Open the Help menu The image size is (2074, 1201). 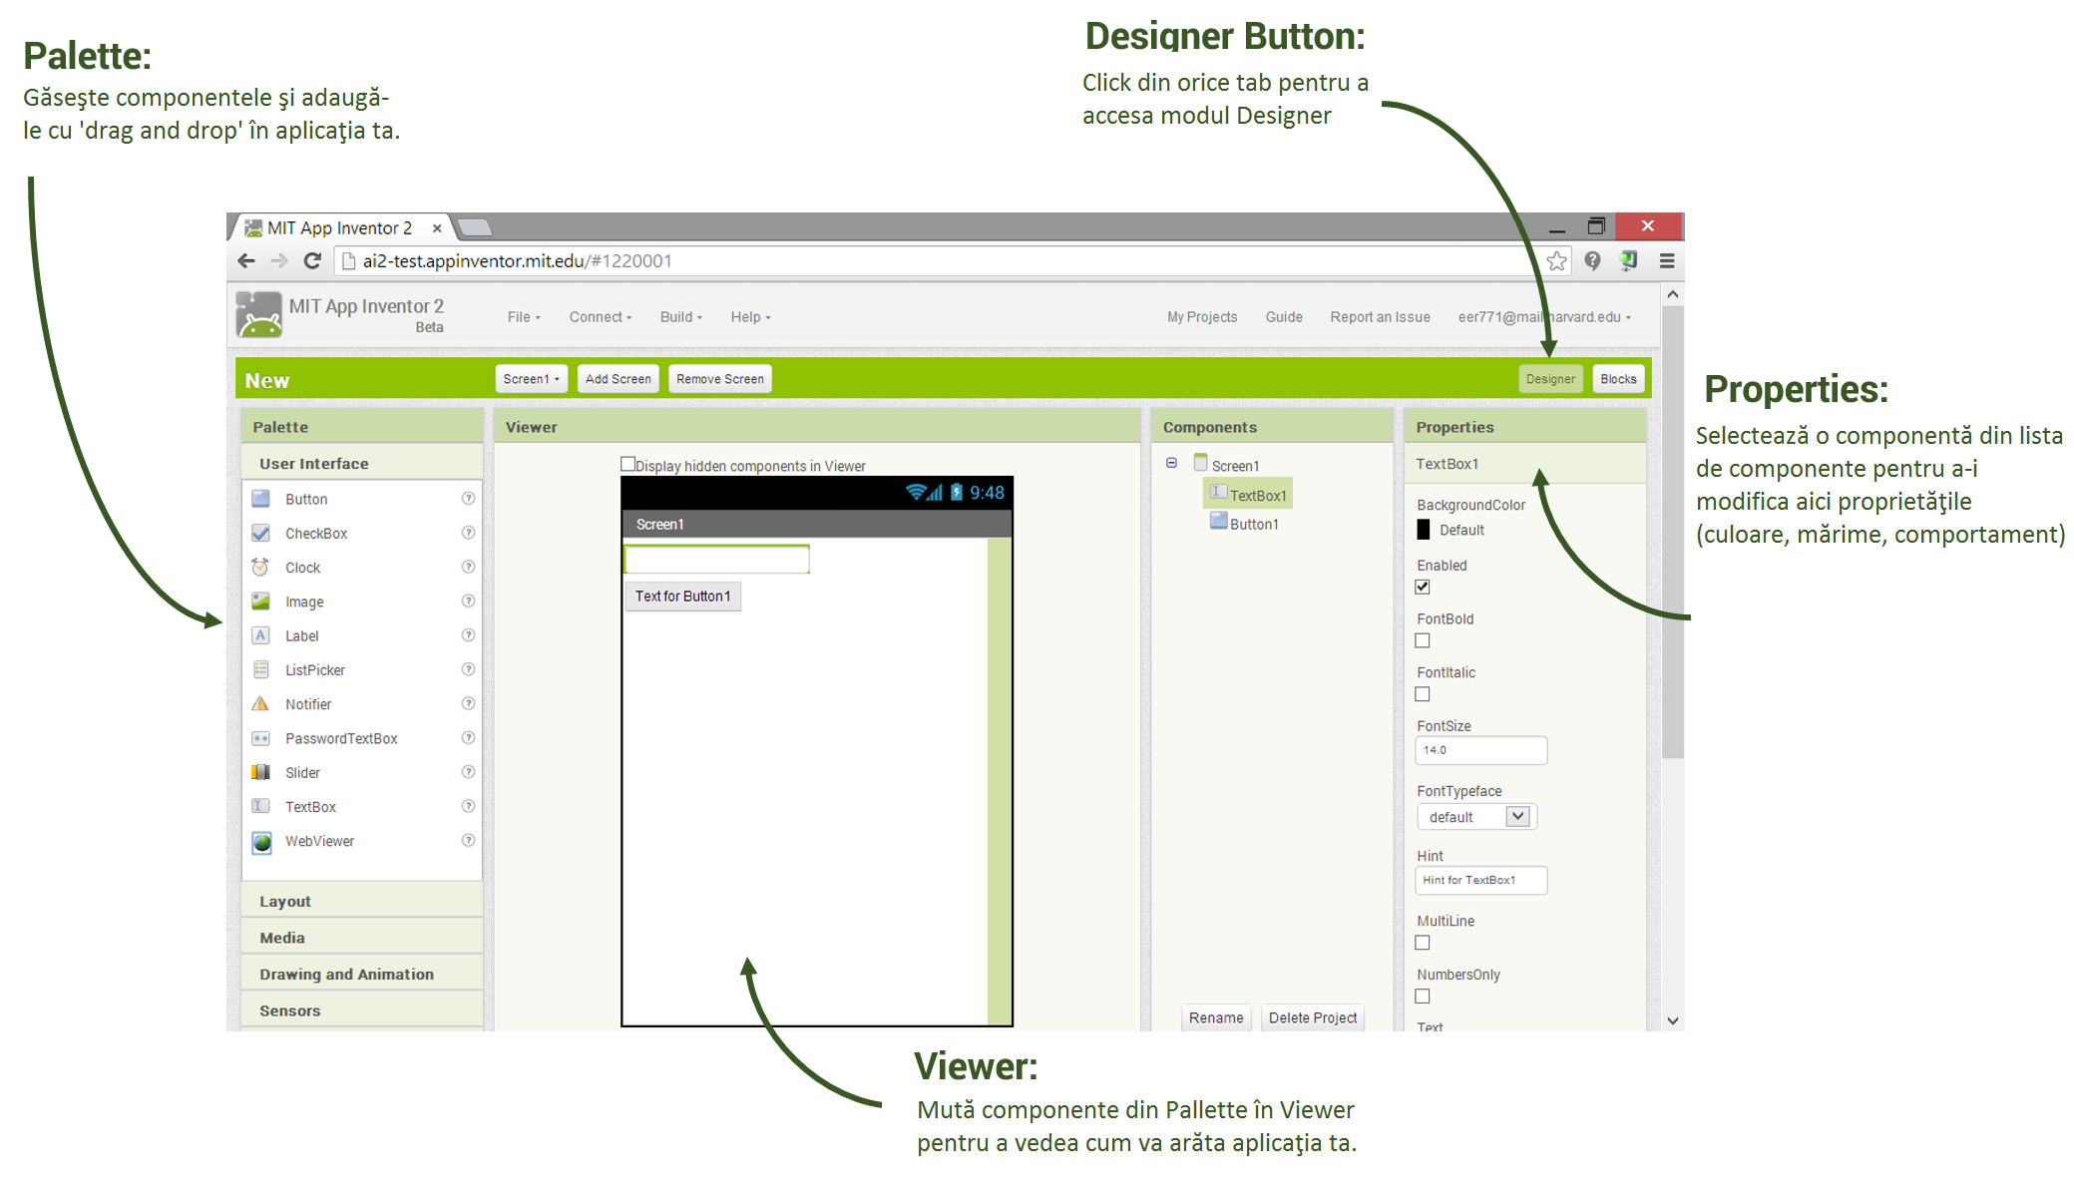(750, 317)
